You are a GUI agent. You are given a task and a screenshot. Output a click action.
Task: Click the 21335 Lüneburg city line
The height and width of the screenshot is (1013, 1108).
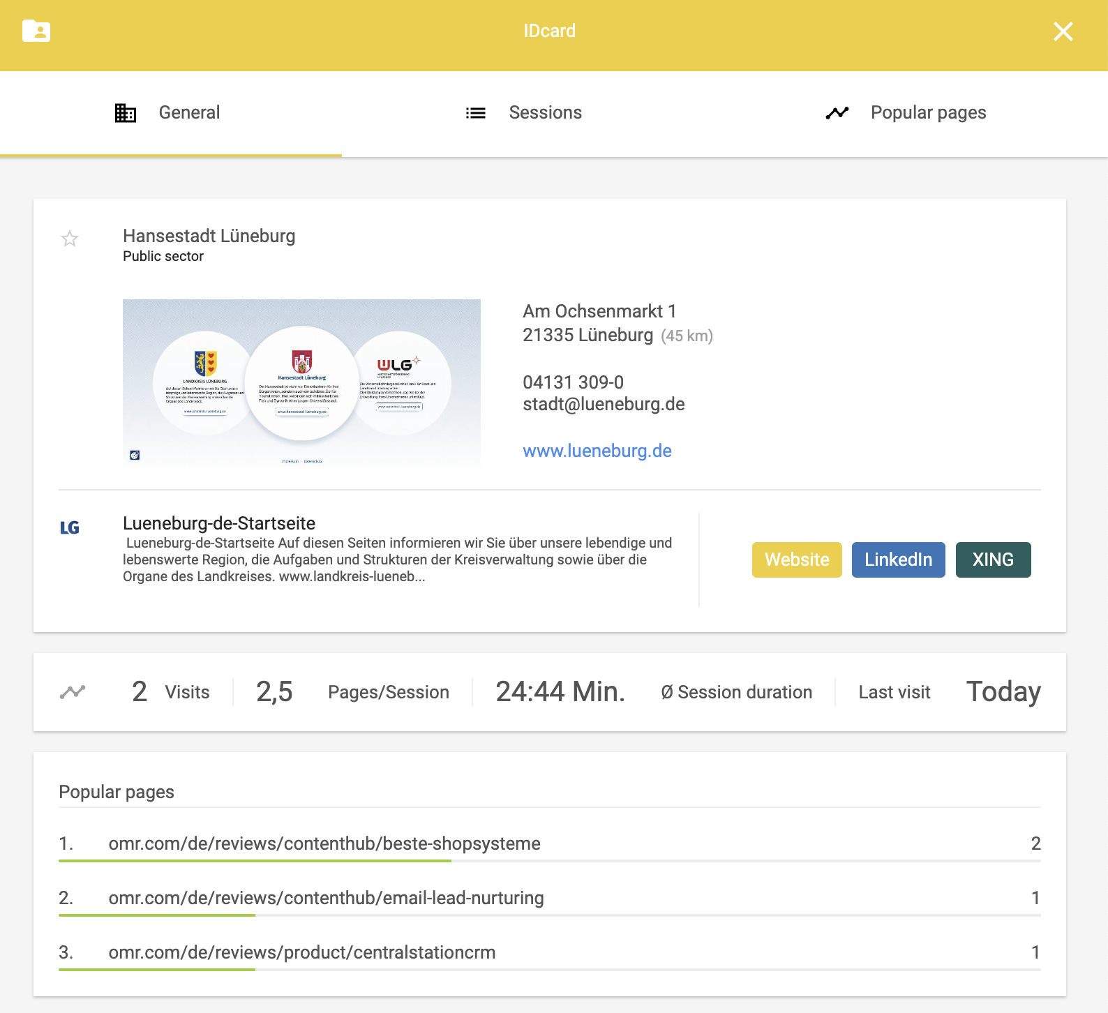tap(587, 335)
